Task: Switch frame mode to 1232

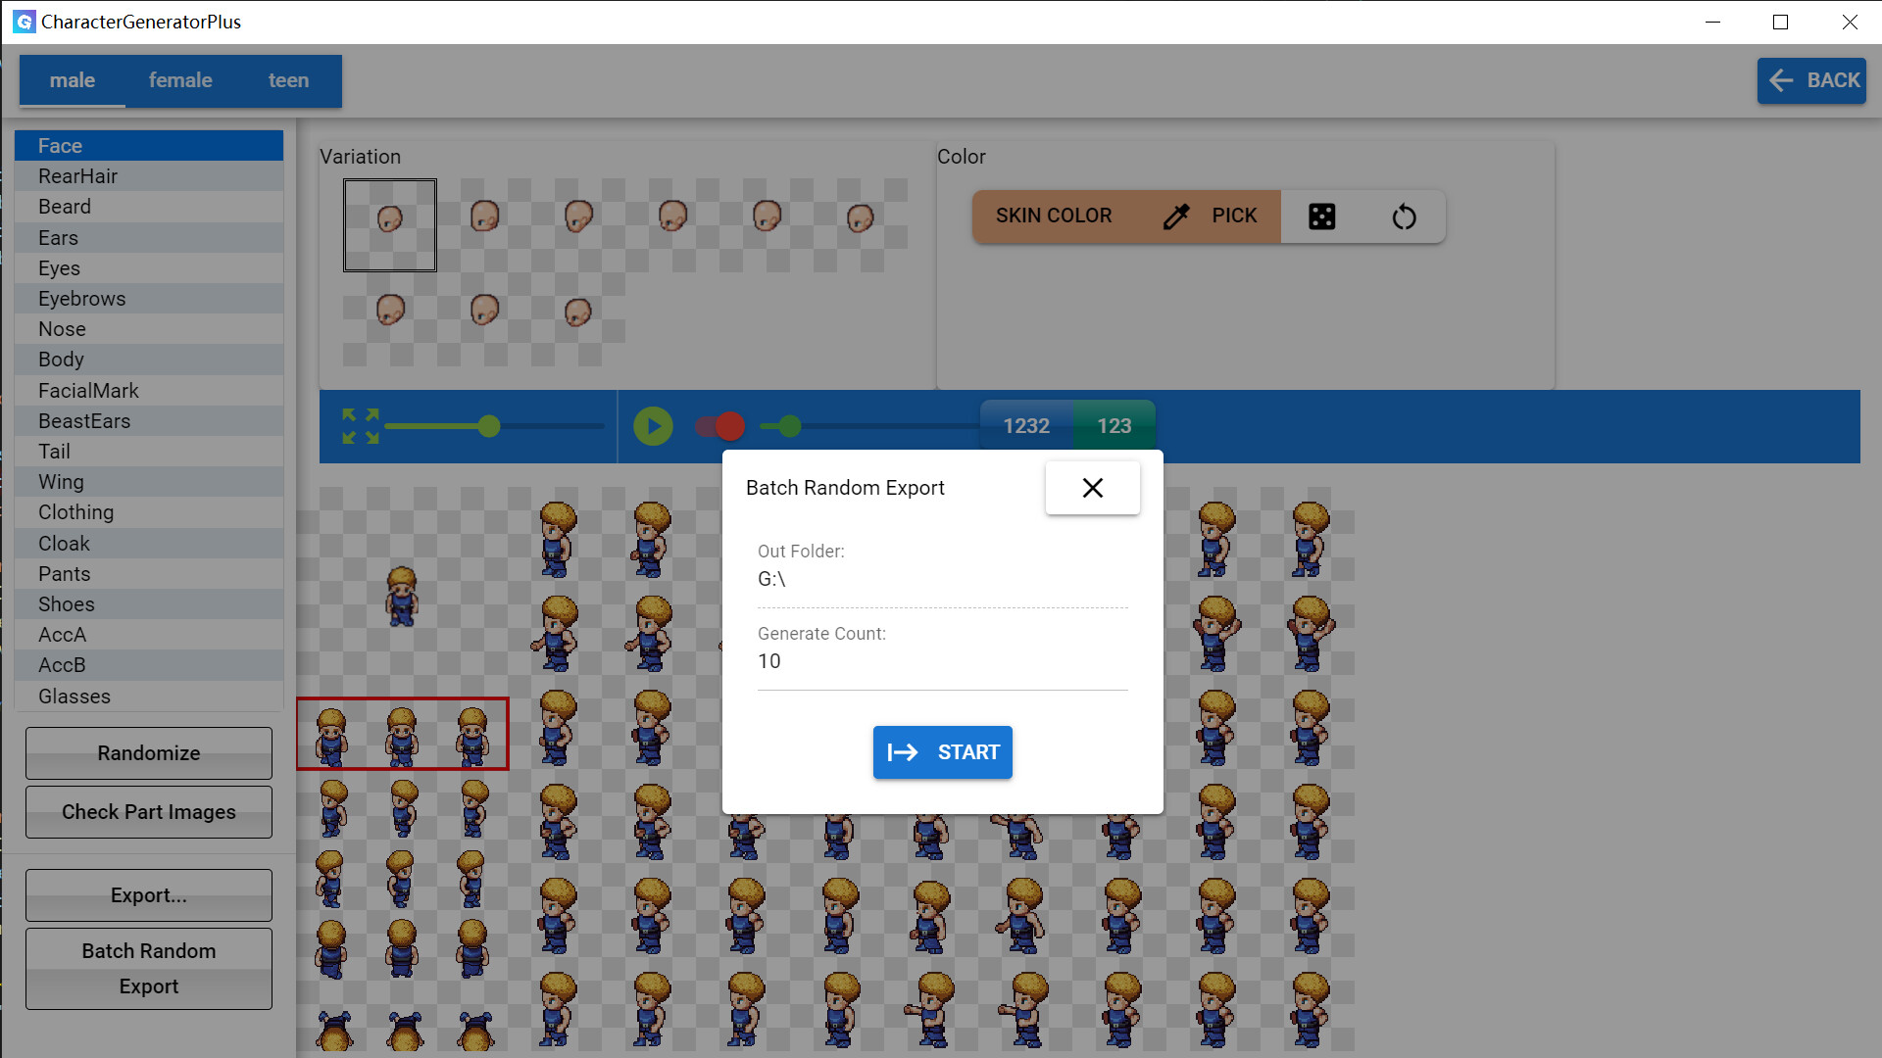Action: [1025, 425]
